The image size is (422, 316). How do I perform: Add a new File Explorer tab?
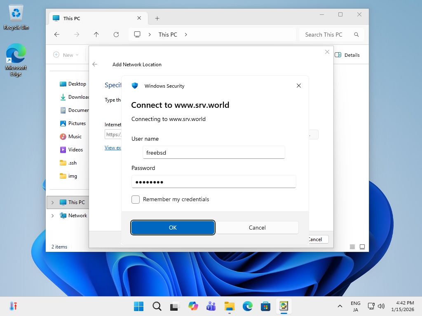click(x=157, y=18)
